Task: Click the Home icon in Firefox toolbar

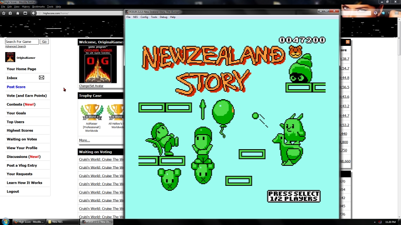Action: pyautogui.click(x=18, y=13)
